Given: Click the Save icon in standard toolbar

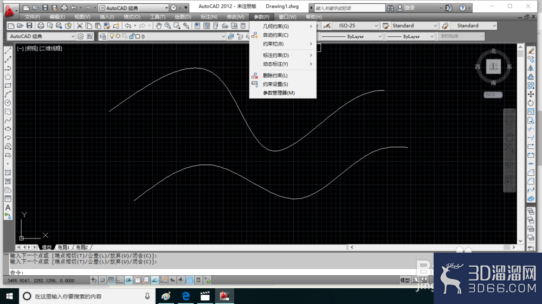Looking at the screenshot, I should [x=29, y=26].
